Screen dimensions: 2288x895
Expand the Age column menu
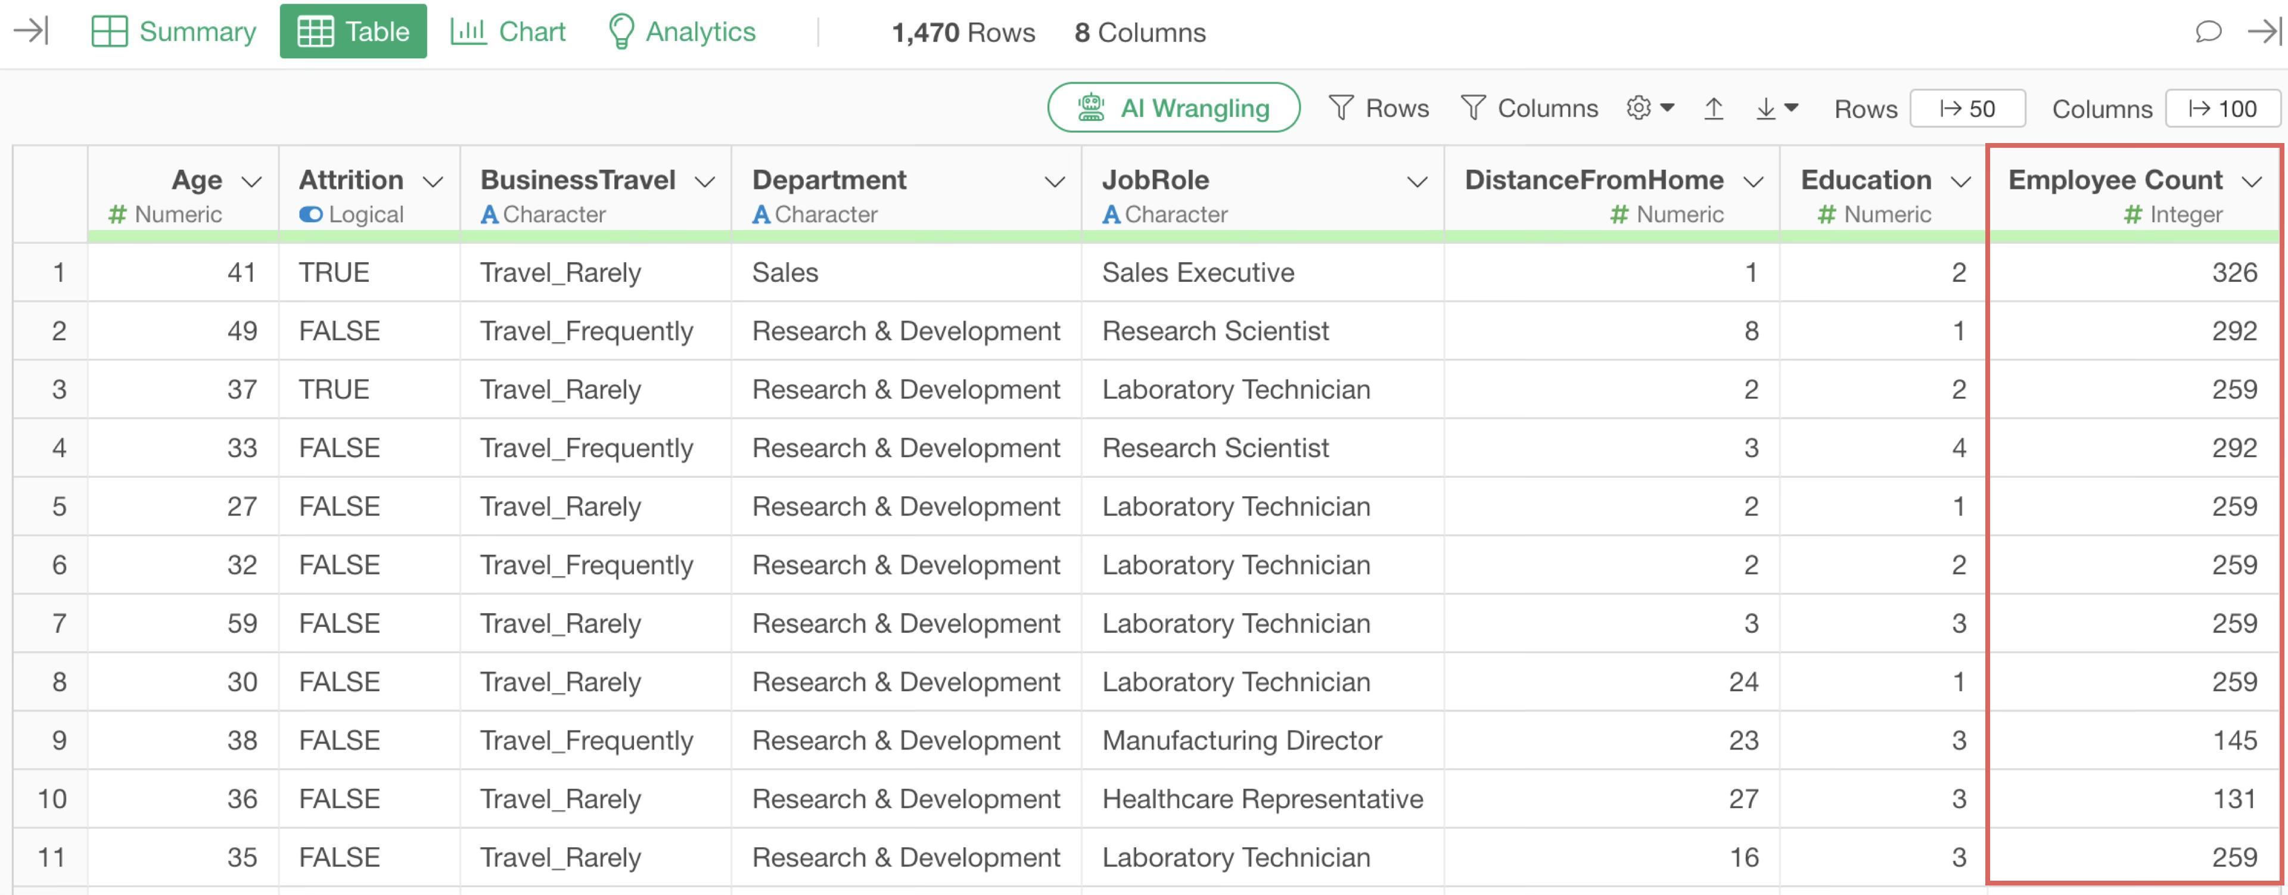(x=252, y=182)
